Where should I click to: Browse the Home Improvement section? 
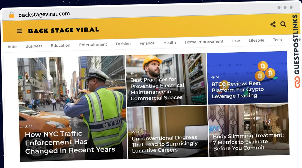coord(204,41)
